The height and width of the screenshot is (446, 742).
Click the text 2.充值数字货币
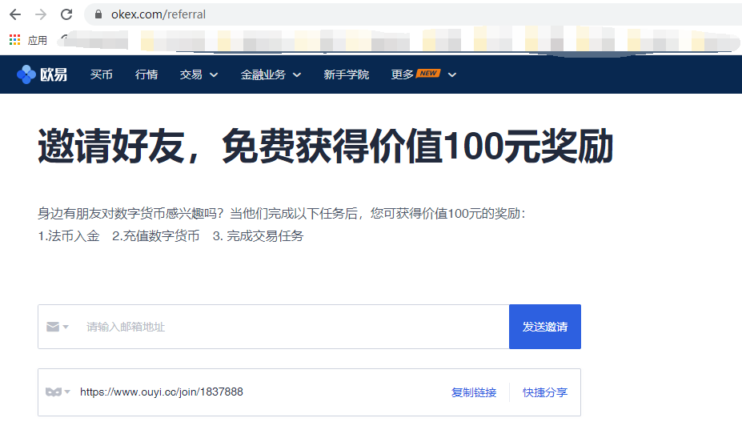[156, 235]
